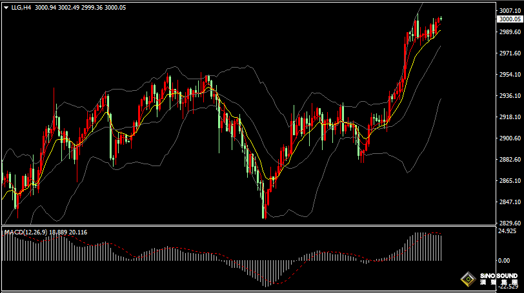524x293 pixels.
Task: Open the dropdown arrow beside LLG,H4
Action: (6, 7)
